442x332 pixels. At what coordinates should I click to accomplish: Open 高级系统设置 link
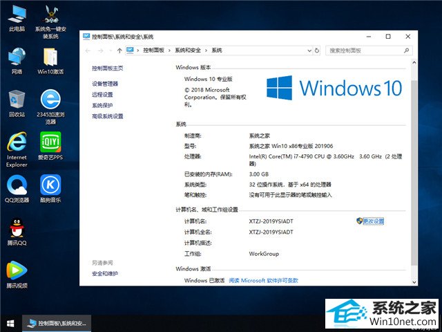108,116
